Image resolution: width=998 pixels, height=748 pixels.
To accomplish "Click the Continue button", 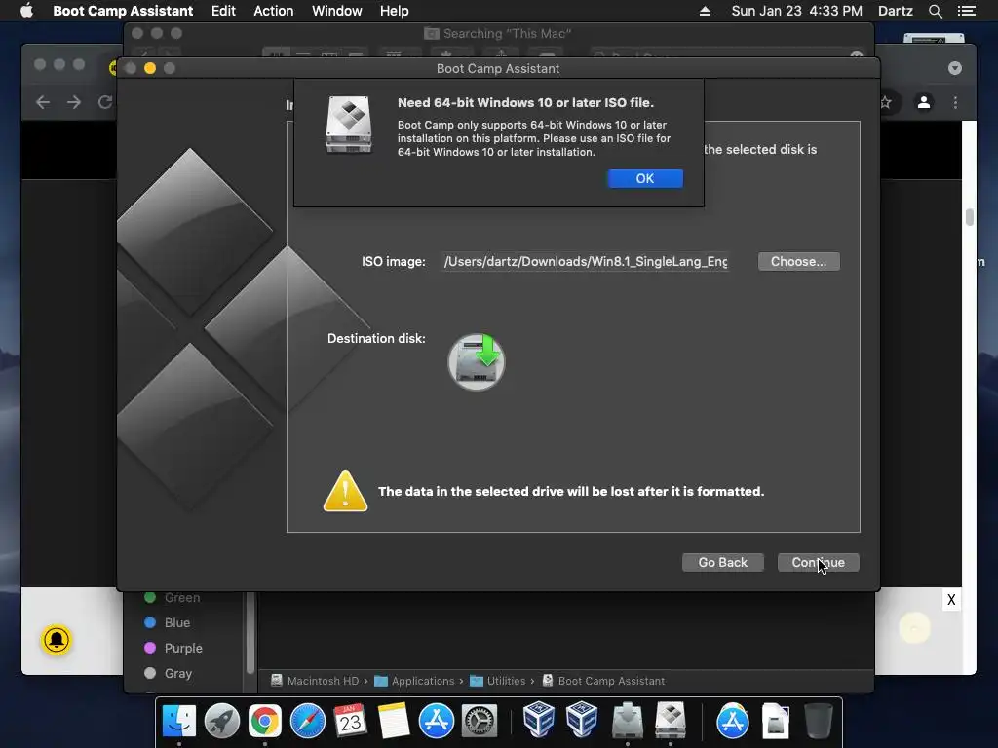I will (x=818, y=562).
